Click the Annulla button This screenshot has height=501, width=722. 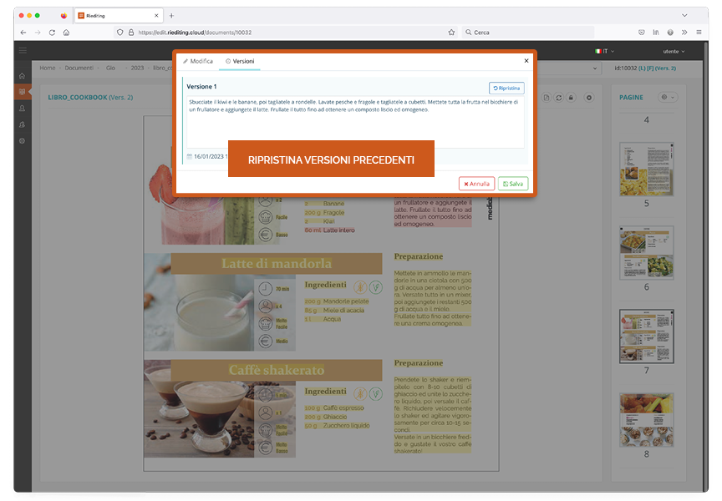pos(476,184)
